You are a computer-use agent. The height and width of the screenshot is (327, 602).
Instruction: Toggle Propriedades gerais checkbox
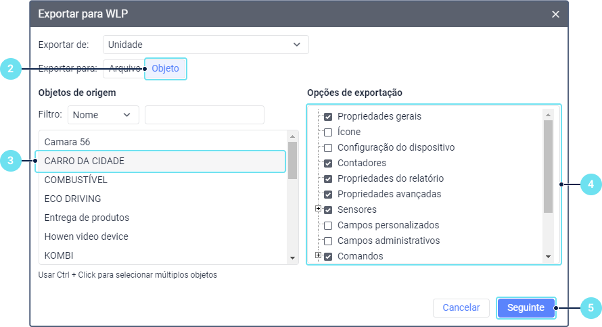[328, 116]
